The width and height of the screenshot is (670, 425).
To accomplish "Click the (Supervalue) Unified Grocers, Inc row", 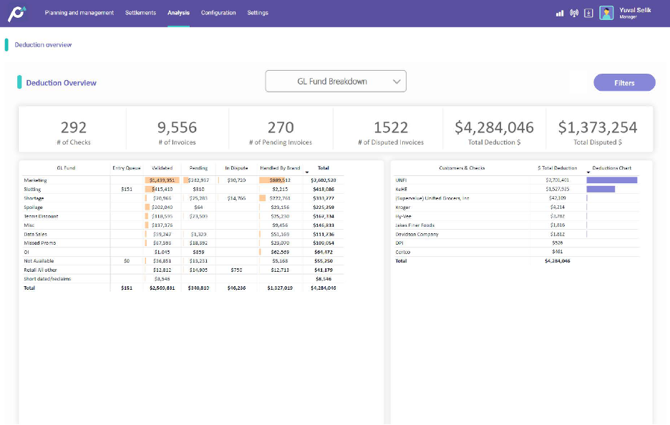I will click(x=432, y=198).
